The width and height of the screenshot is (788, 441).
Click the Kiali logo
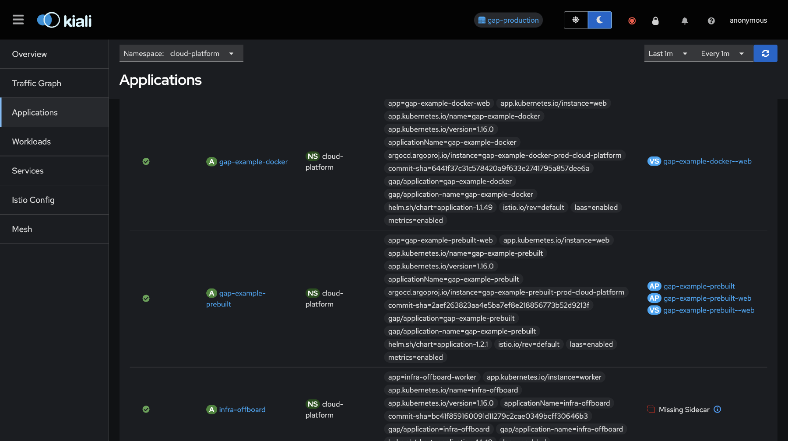64,20
